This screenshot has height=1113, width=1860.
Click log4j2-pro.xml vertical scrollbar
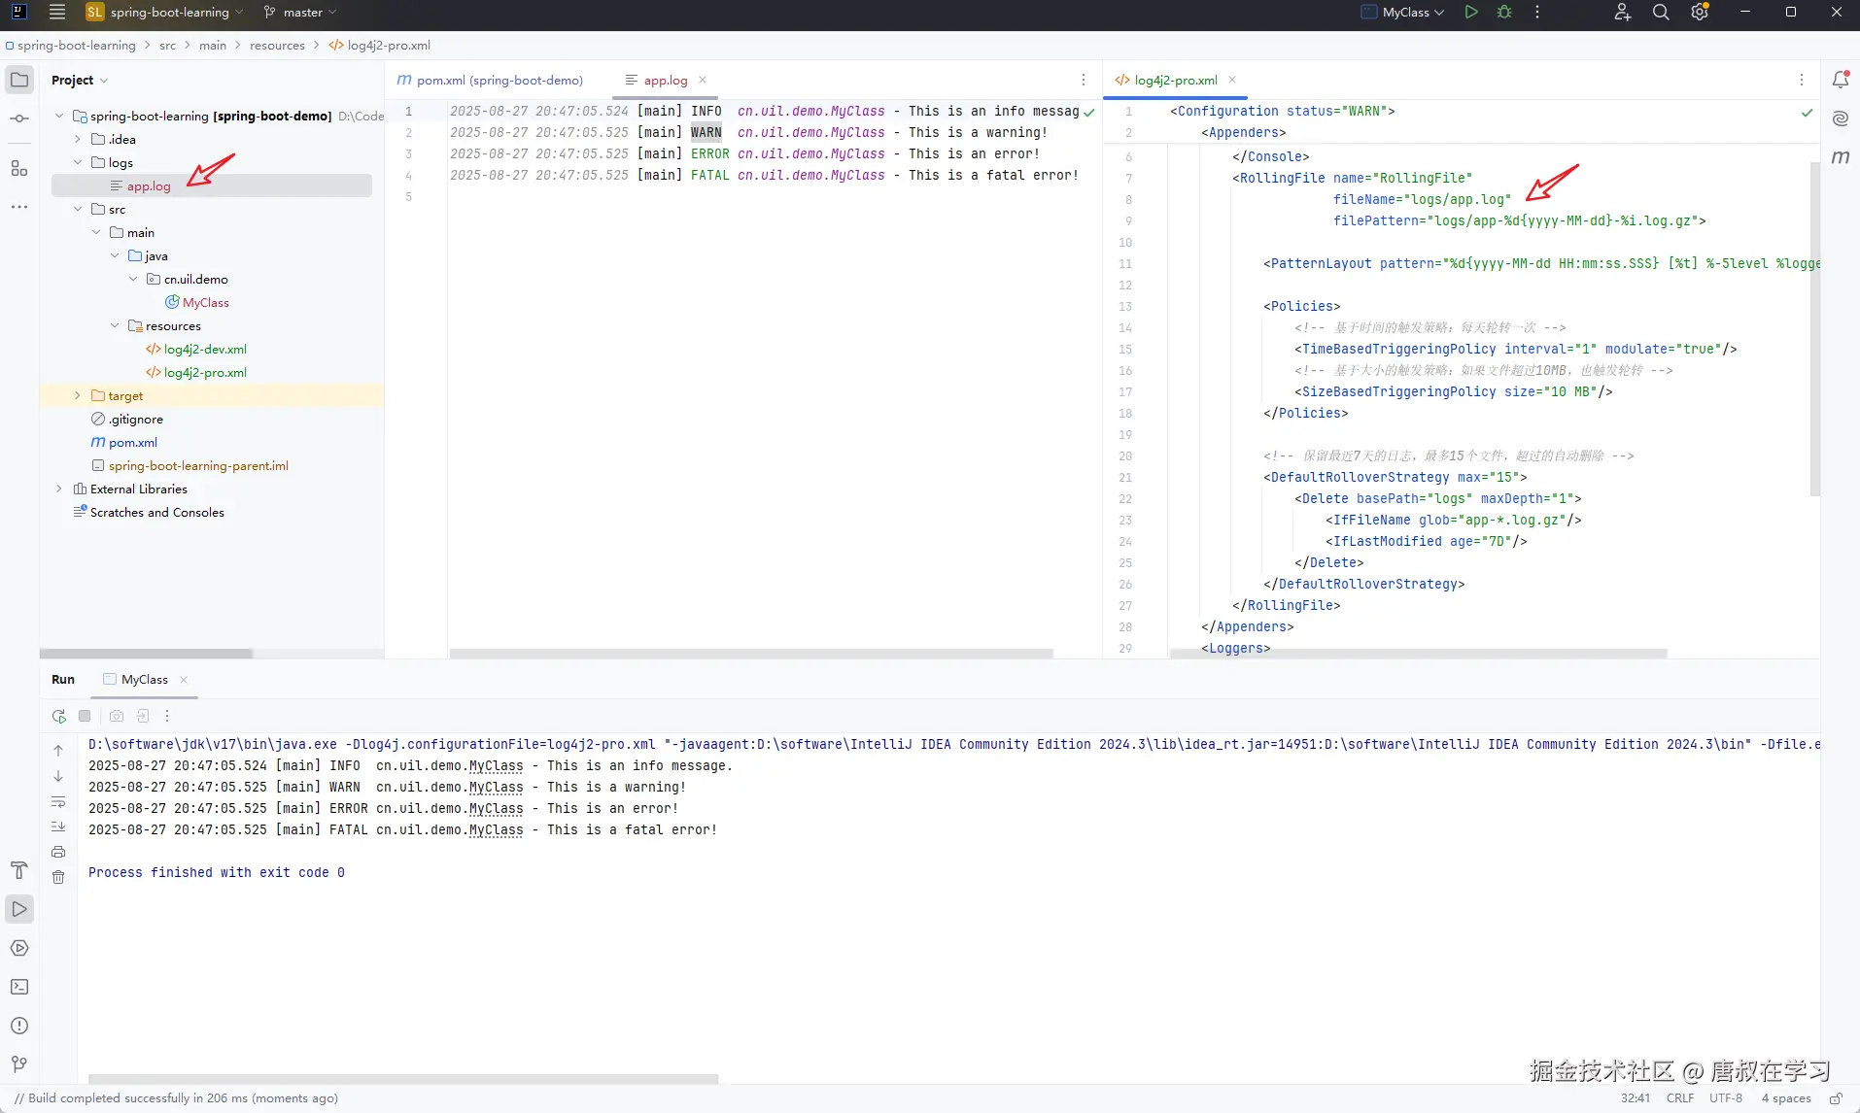tap(1814, 328)
